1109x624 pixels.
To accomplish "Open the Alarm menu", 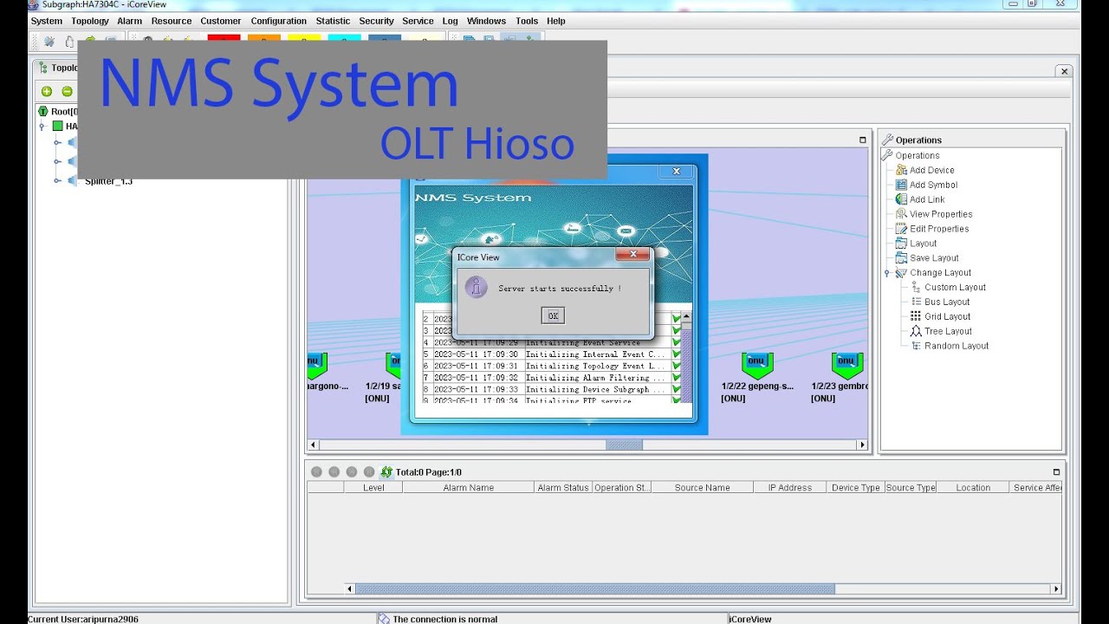I will click(130, 21).
